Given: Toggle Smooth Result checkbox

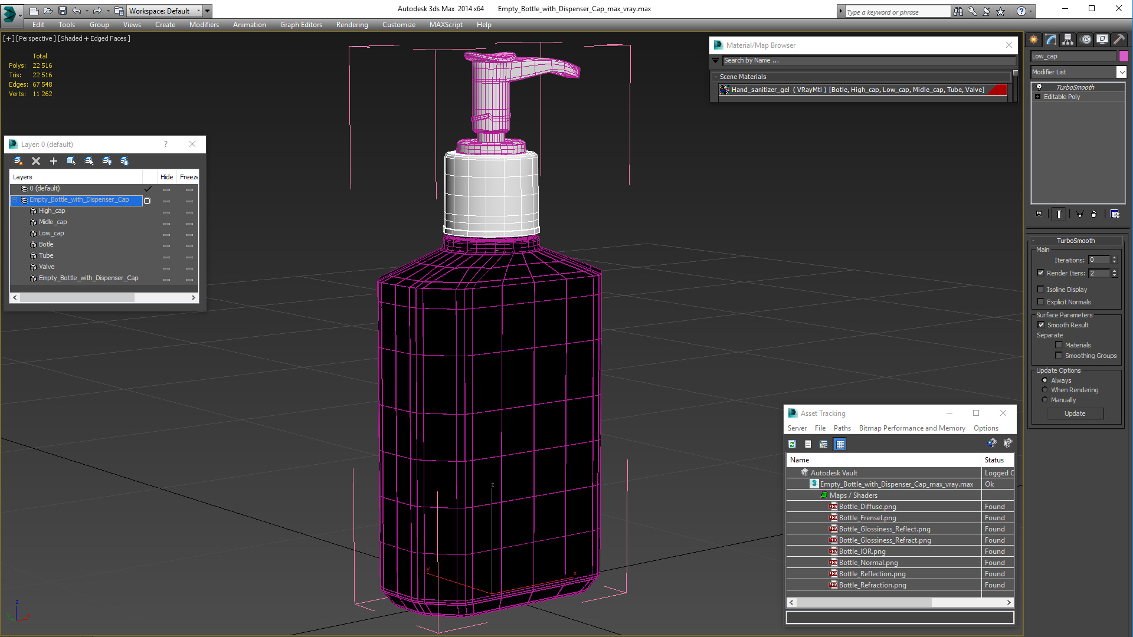Looking at the screenshot, I should [x=1041, y=324].
